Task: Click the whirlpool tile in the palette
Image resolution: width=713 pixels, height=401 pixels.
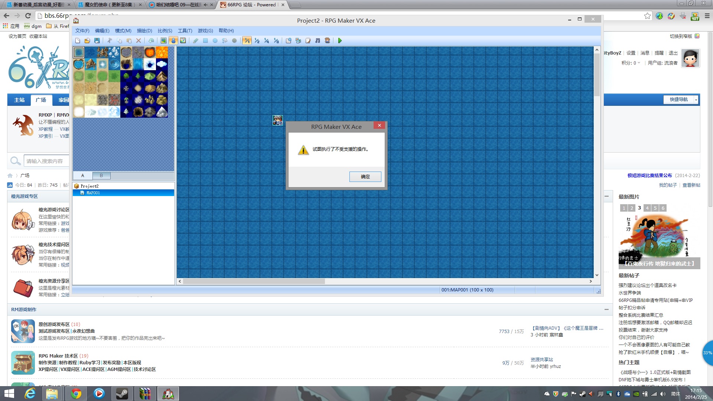Action: tap(114, 64)
